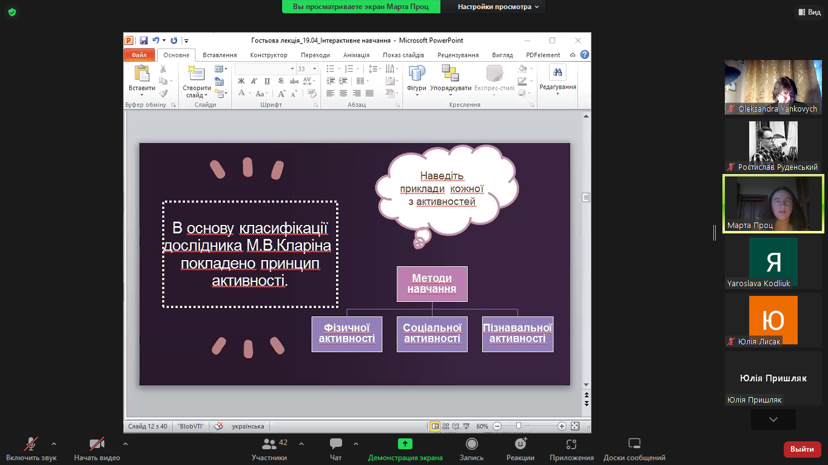The height and width of the screenshot is (465, 828).
Task: Show more participants with down chevron
Action: (773, 419)
